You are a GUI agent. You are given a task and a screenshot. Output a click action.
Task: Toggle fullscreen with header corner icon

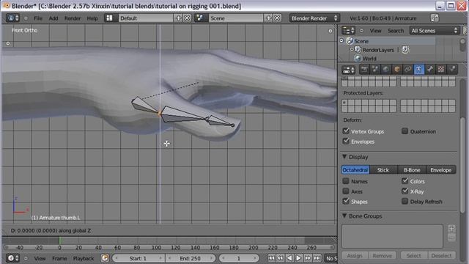(435, 18)
